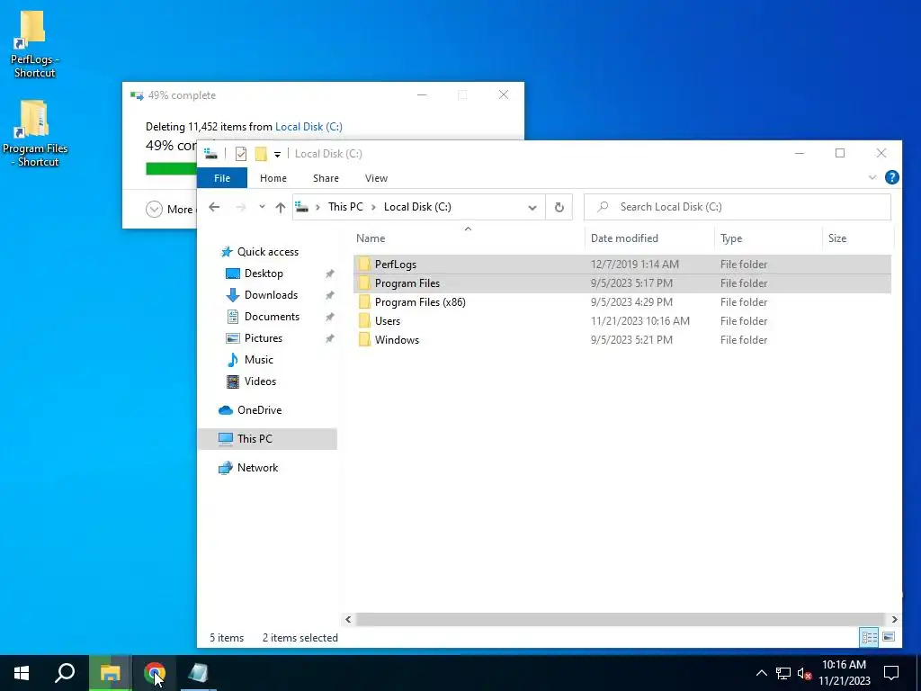Open the File tab
Image resolution: width=921 pixels, height=691 pixels.
click(222, 178)
